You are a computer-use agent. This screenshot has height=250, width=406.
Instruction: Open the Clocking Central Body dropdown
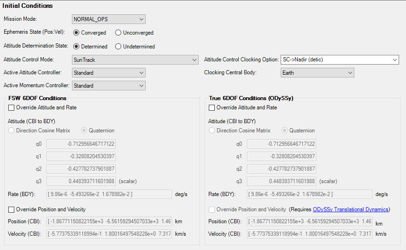pos(317,73)
